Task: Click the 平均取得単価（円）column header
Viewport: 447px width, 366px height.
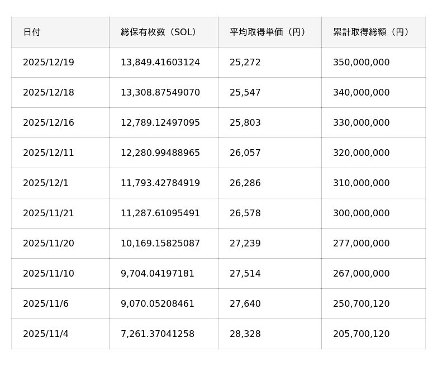Action: 269,32
